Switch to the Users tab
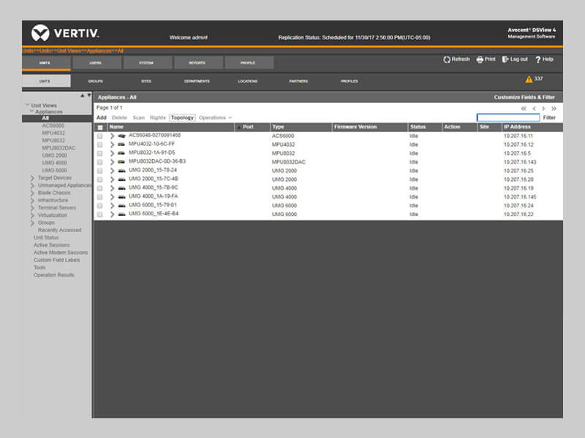 coord(96,63)
